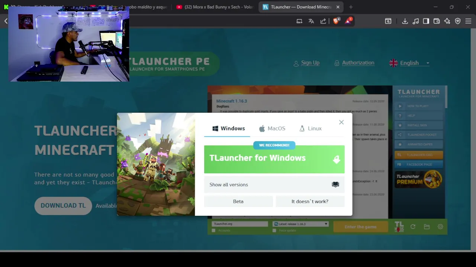Open the Sign Up link
Image resolution: width=476 pixels, height=267 pixels.
tap(310, 63)
